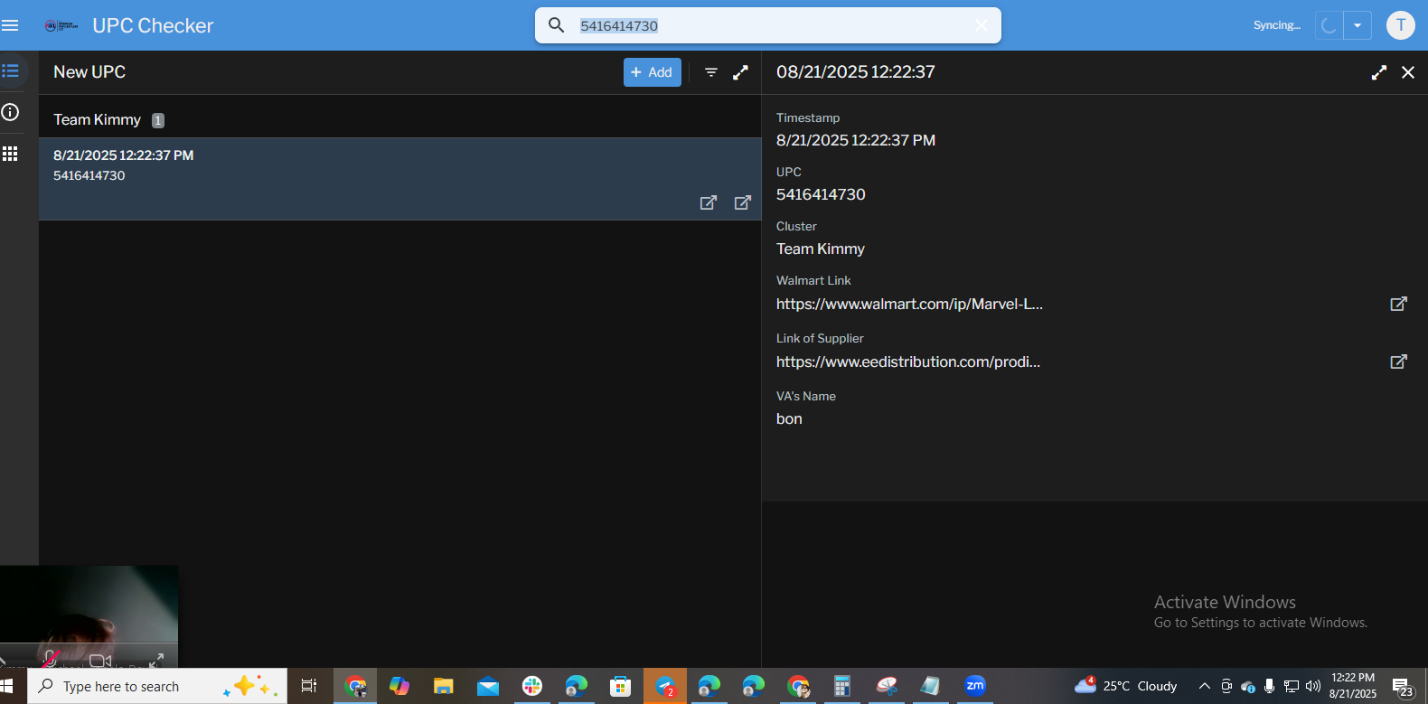Click into the UPC search field
Screen dimensions: 1428x704
click(768, 25)
